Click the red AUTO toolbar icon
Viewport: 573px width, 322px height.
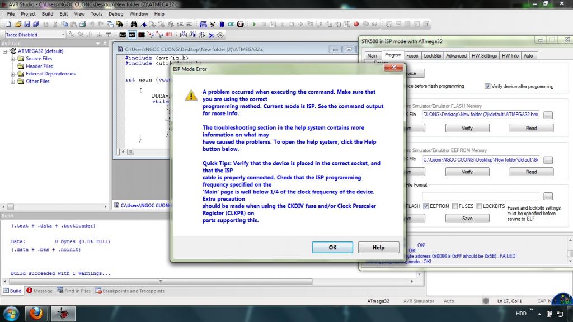click(x=169, y=35)
